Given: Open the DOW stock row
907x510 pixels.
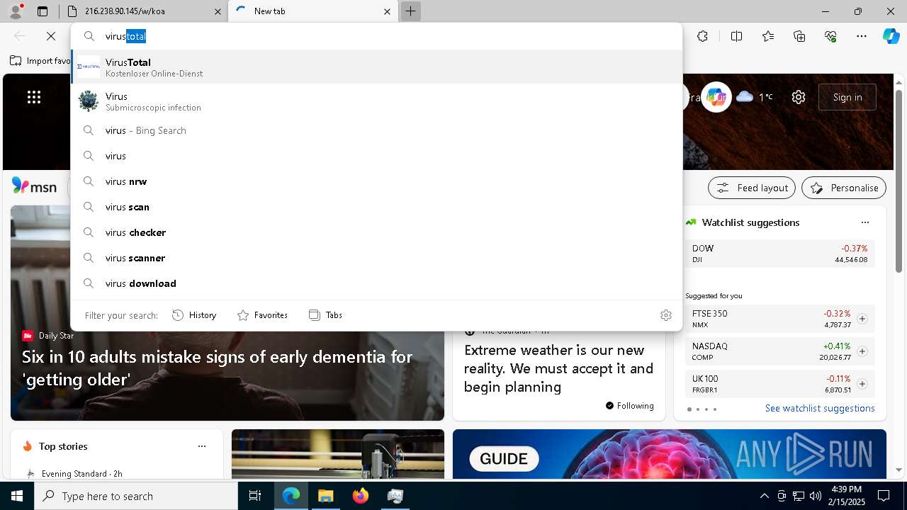Looking at the screenshot, I should (x=779, y=254).
